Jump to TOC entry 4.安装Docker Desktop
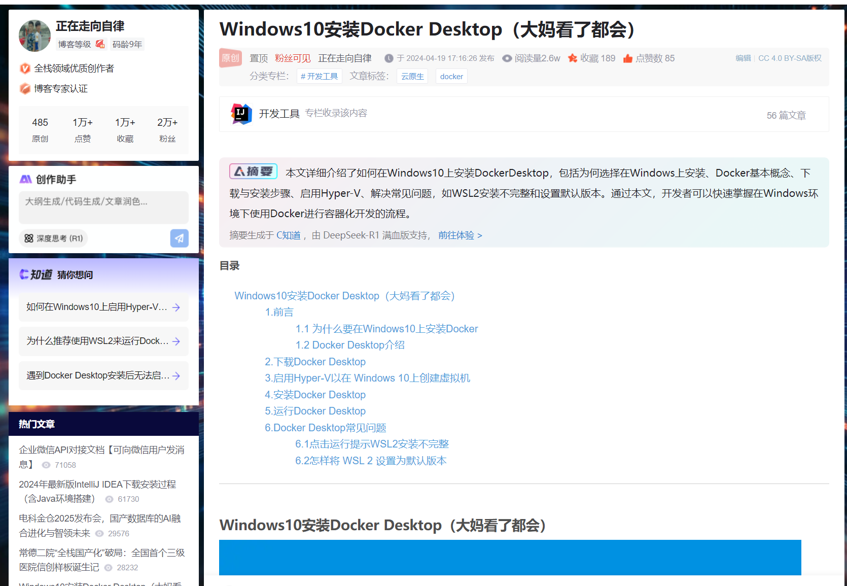The width and height of the screenshot is (847, 586). point(315,395)
